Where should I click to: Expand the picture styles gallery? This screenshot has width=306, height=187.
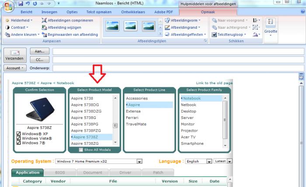click(160, 34)
